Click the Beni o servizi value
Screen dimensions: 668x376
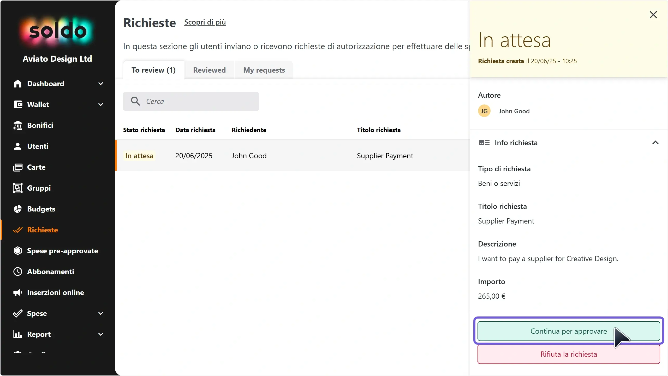click(499, 183)
